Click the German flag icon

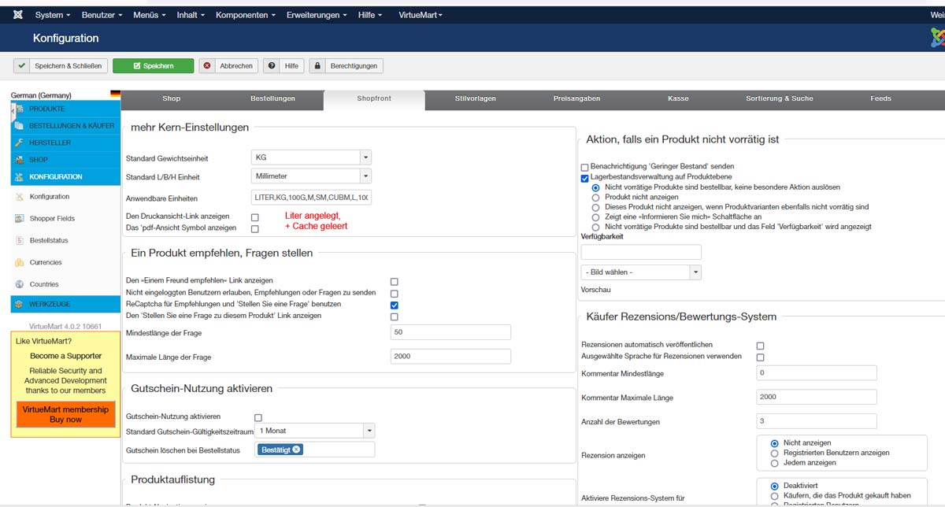116,95
